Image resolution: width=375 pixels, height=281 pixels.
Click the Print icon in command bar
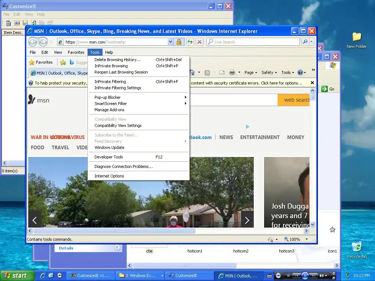pyautogui.click(x=232, y=72)
